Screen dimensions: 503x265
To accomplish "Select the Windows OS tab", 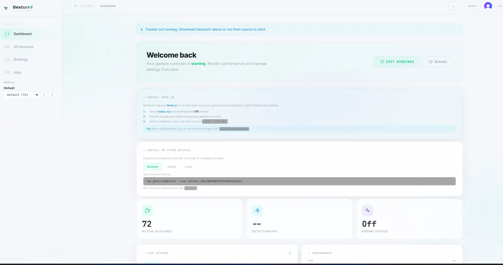I will click(153, 167).
